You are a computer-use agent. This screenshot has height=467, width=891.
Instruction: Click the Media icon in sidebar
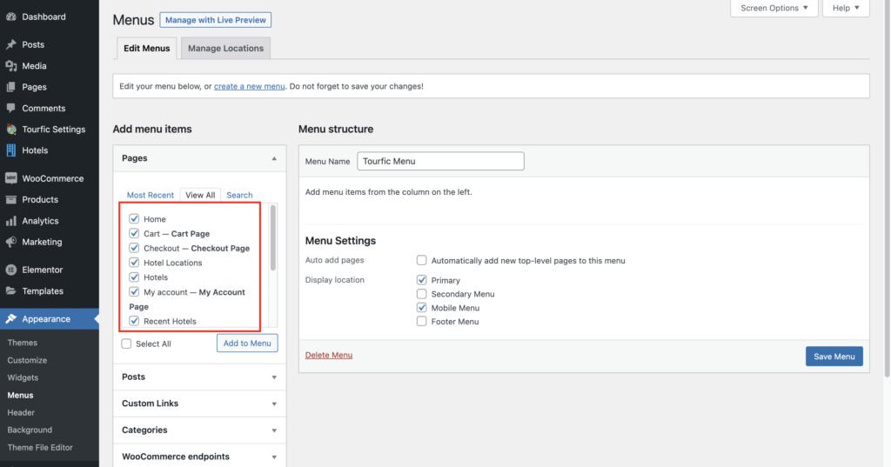point(10,66)
